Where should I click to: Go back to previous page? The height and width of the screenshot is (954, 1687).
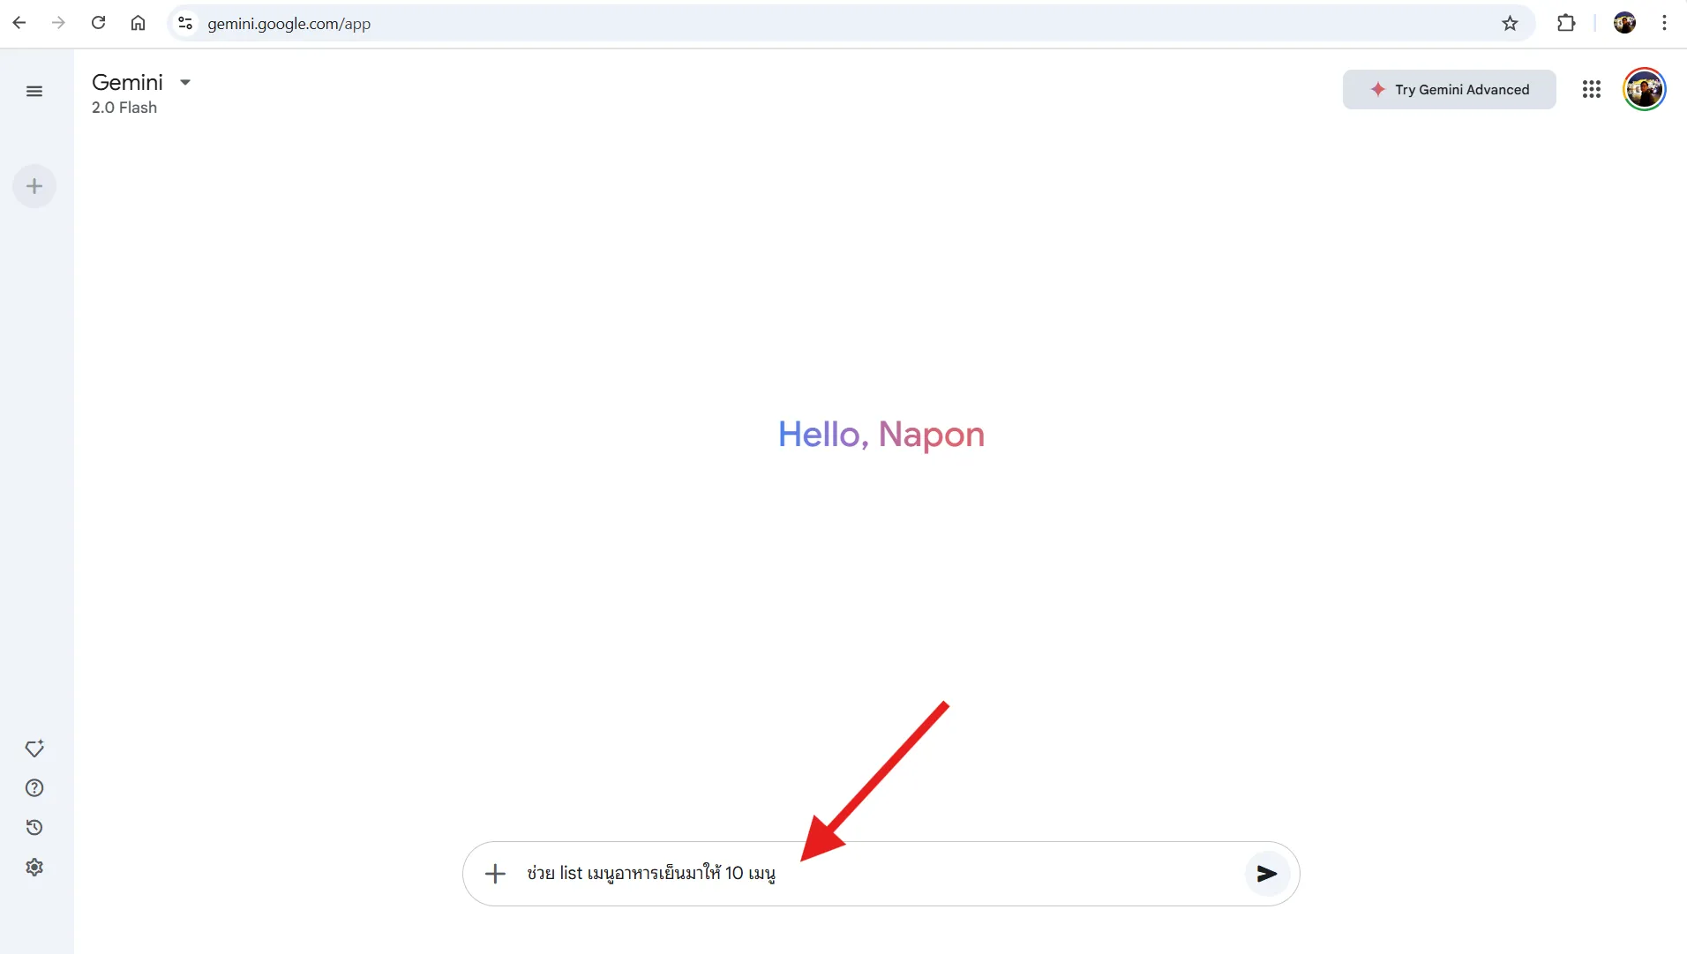click(19, 23)
